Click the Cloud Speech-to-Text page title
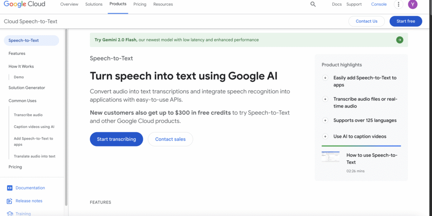This screenshot has width=432, height=216. tap(30, 22)
